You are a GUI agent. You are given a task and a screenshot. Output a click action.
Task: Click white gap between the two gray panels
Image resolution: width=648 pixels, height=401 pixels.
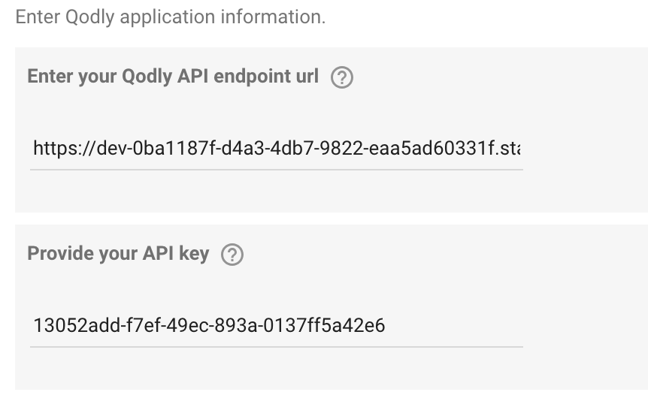coord(331,219)
